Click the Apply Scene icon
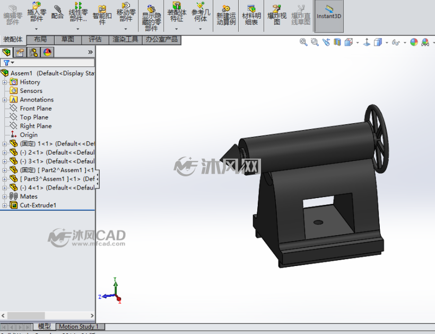Image resolution: width=435 pixels, height=334 pixels. [x=425, y=42]
